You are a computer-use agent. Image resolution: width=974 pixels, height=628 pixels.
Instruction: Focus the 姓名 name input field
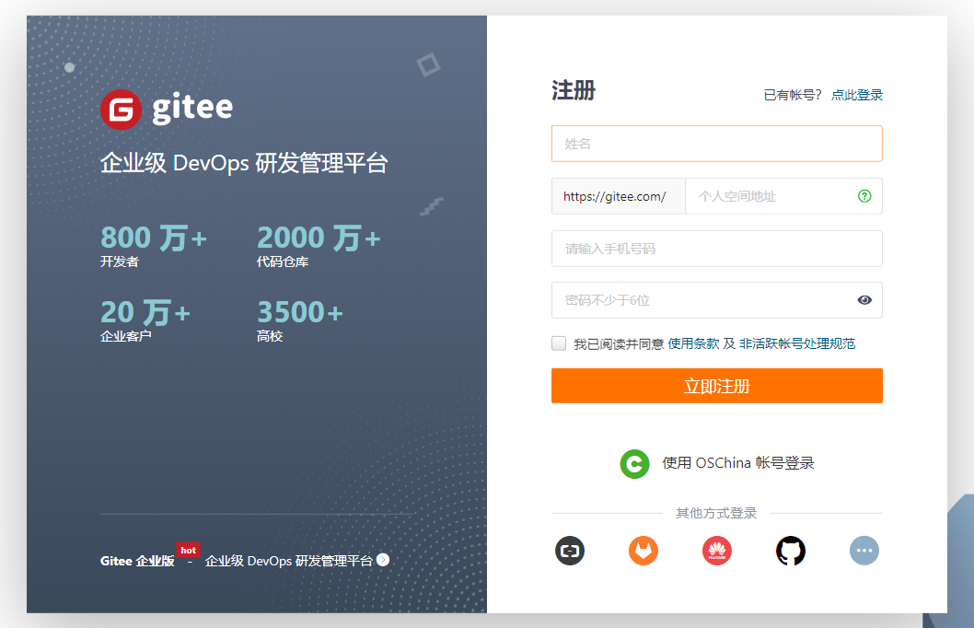(717, 144)
